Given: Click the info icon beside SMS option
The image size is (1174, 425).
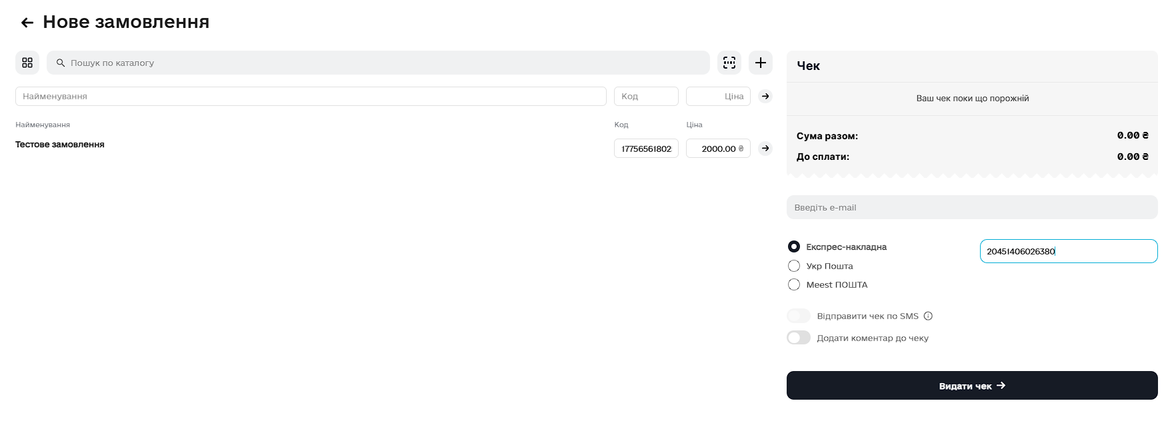Looking at the screenshot, I should (x=928, y=316).
